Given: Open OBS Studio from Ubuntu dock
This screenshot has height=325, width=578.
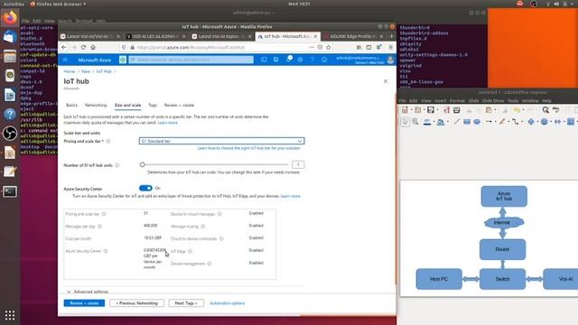Looking at the screenshot, I should (10, 134).
